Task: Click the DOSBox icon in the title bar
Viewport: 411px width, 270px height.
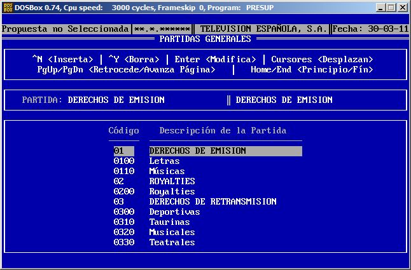Action: tap(7, 7)
